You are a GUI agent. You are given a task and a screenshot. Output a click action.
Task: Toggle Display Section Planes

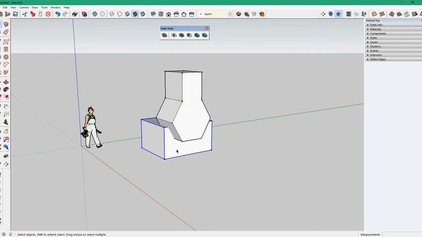pyautogui.click(x=331, y=14)
